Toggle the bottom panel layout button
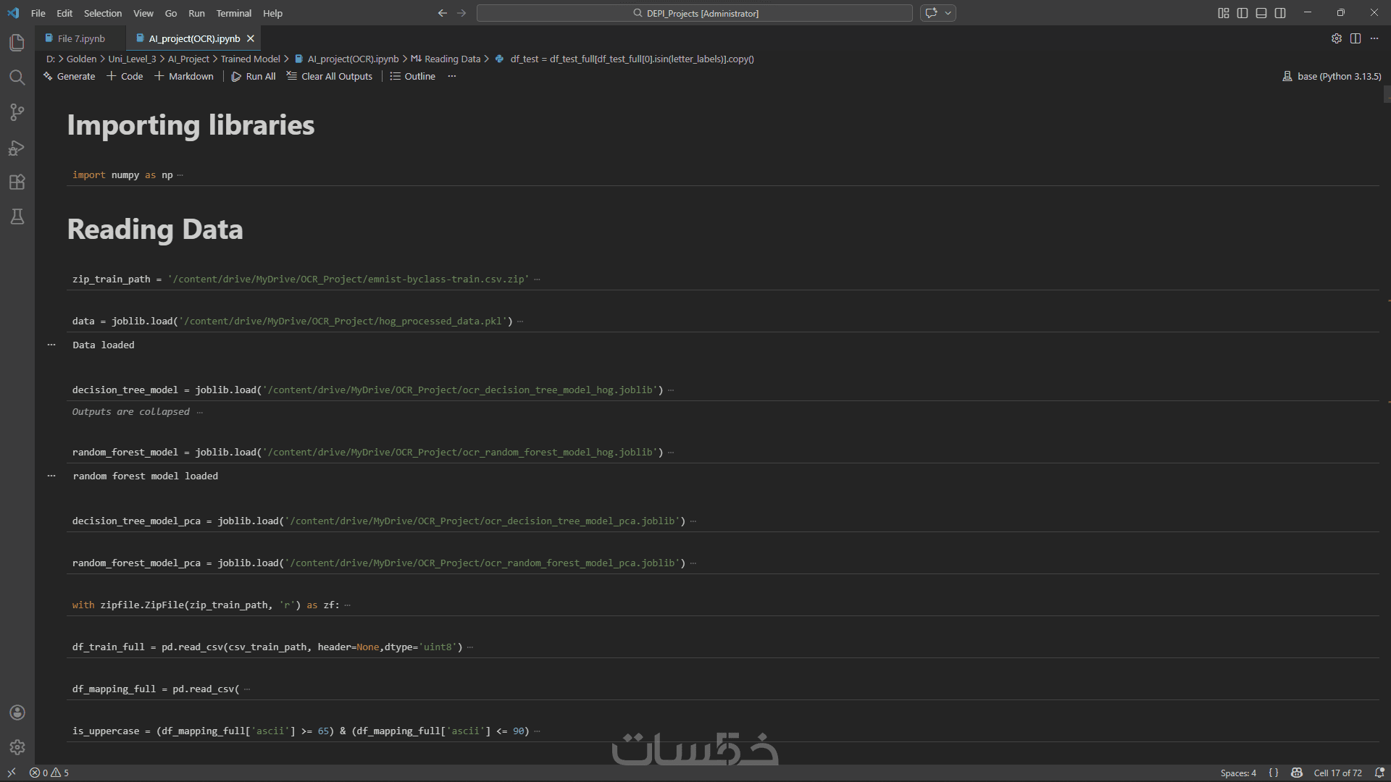The width and height of the screenshot is (1391, 782). 1261,13
